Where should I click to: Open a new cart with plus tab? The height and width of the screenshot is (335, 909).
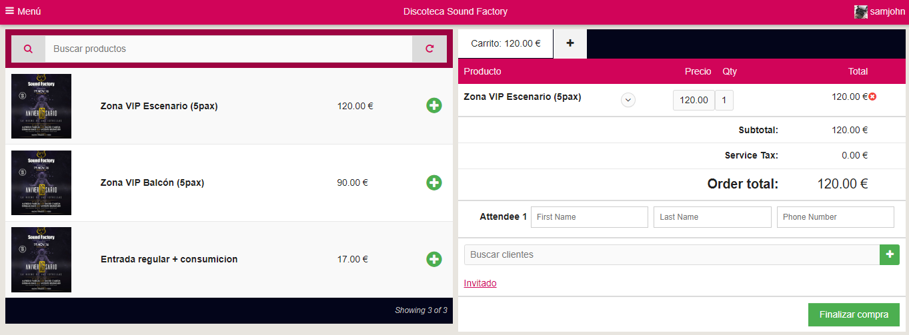click(x=570, y=43)
